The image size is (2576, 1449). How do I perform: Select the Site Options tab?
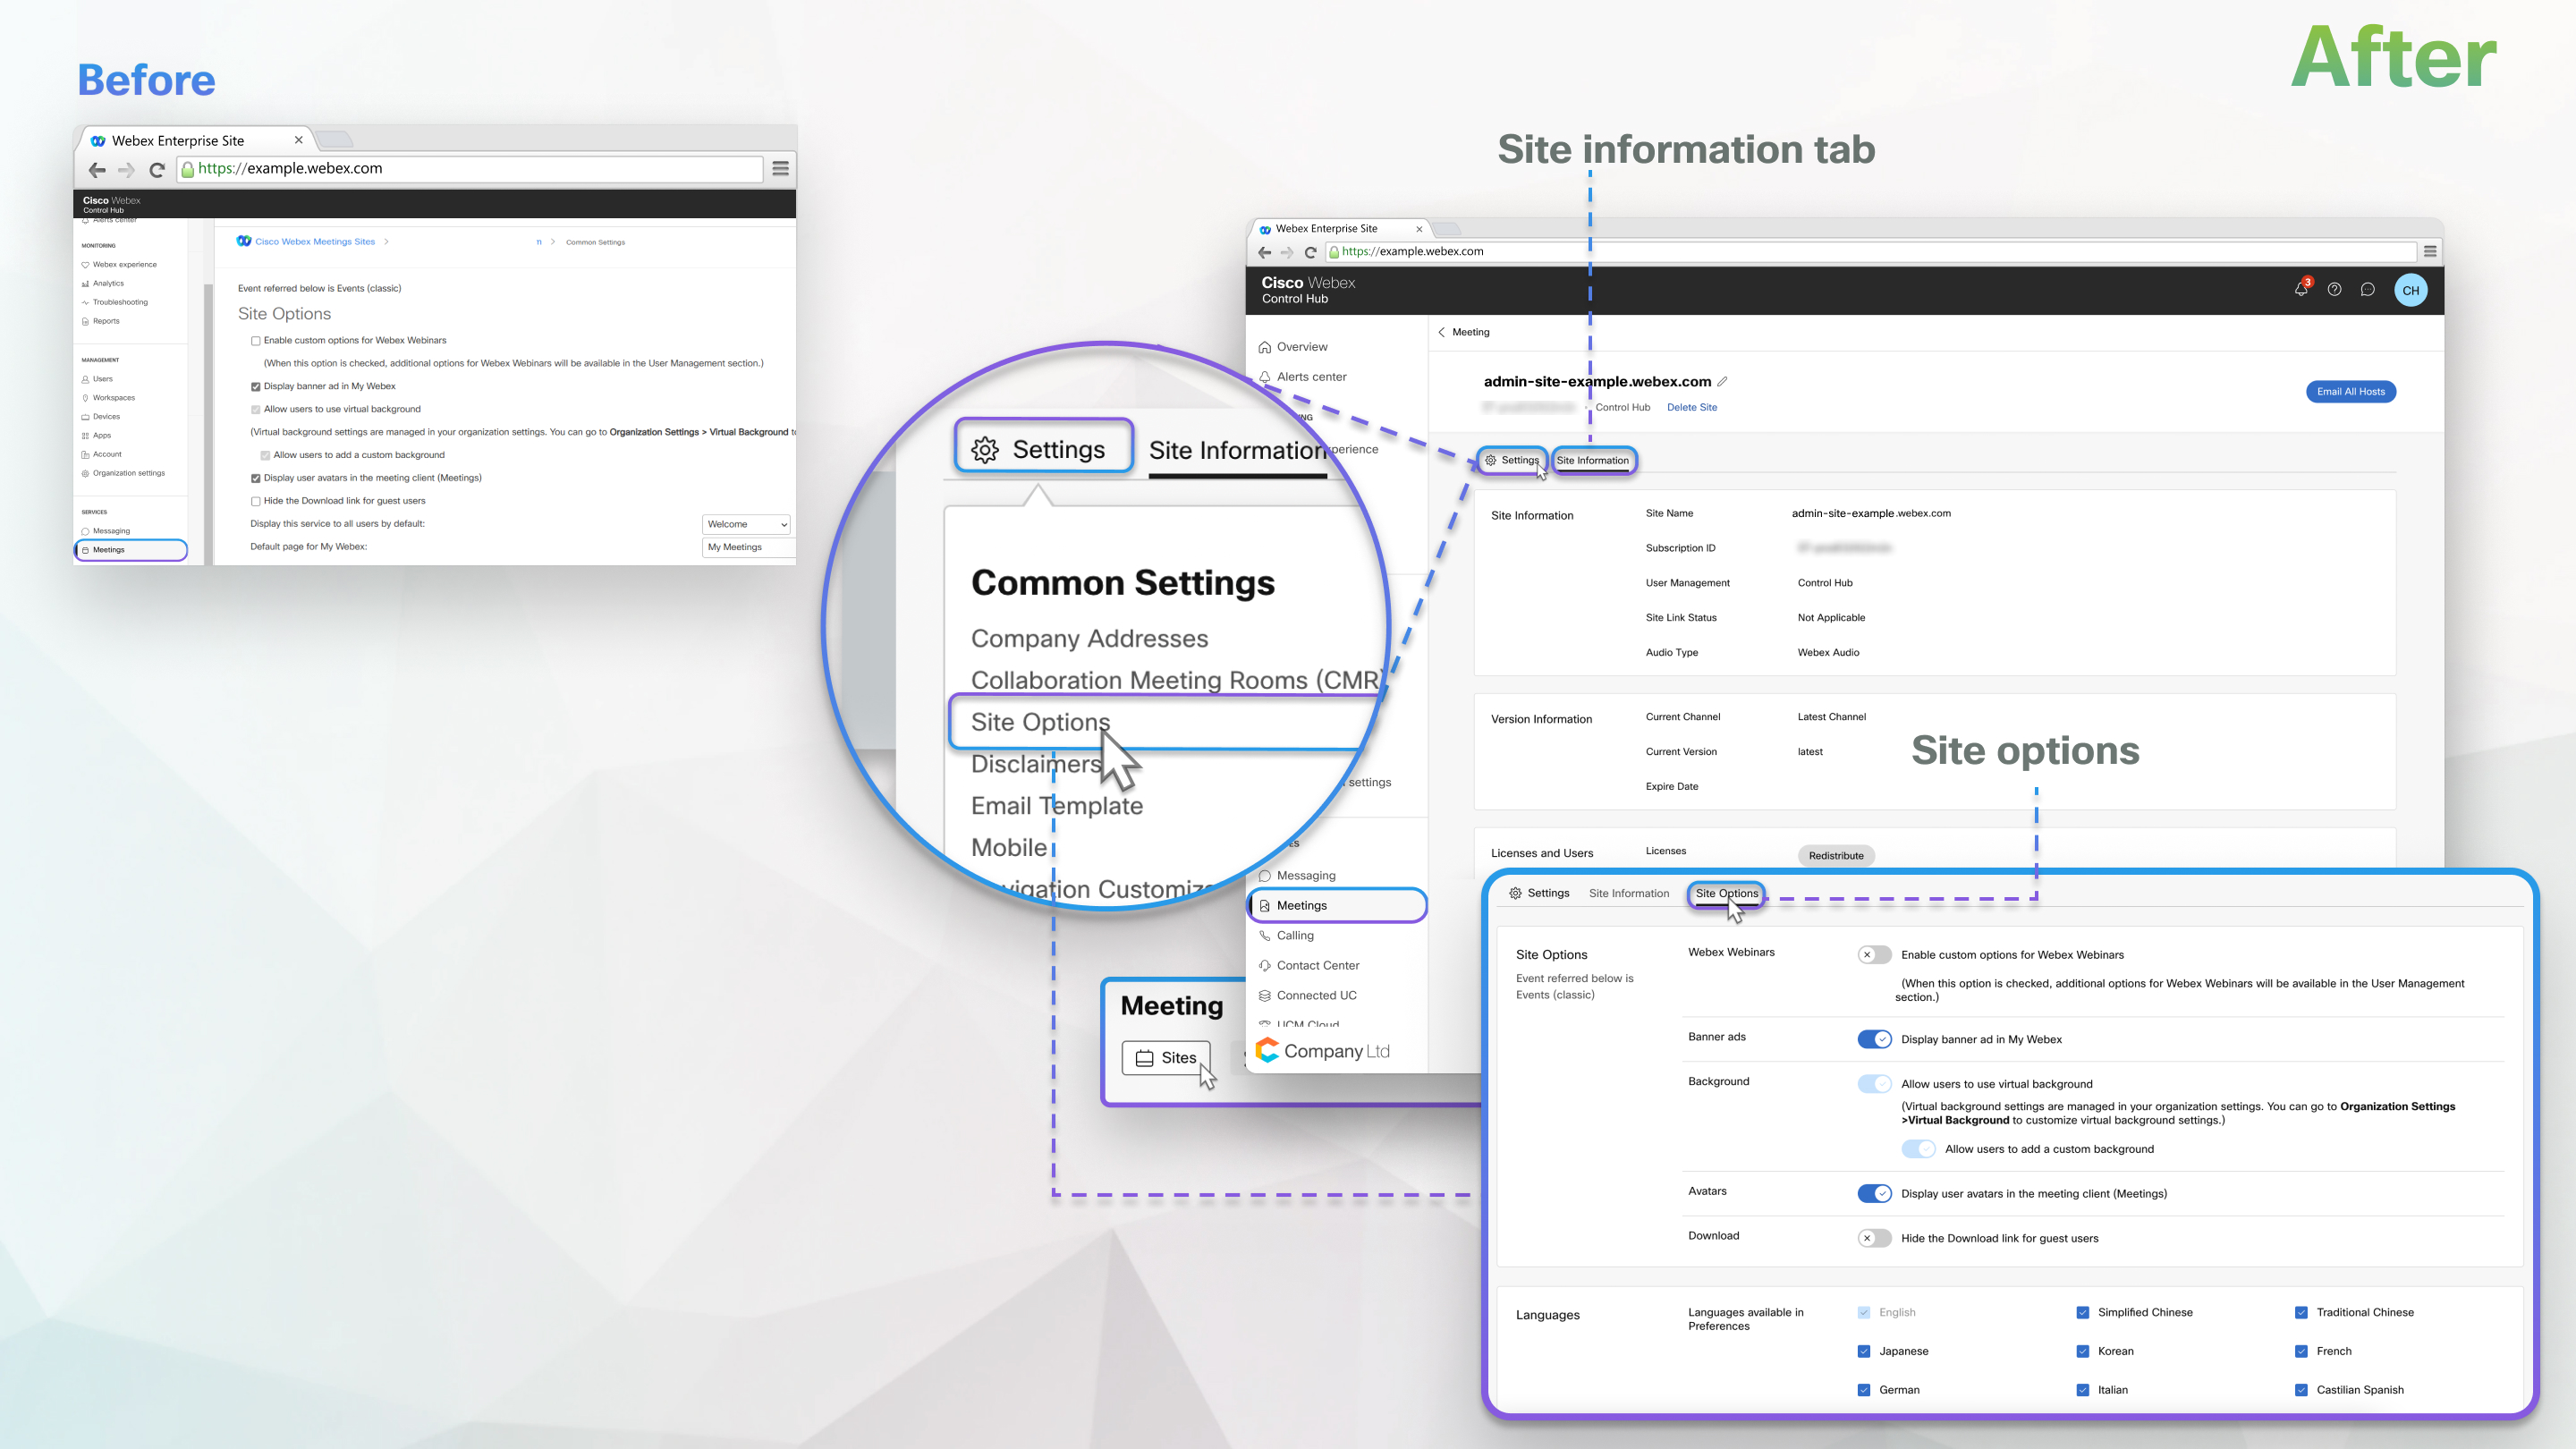1725,892
